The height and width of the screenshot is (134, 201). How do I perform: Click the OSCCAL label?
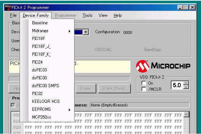click(103, 50)
